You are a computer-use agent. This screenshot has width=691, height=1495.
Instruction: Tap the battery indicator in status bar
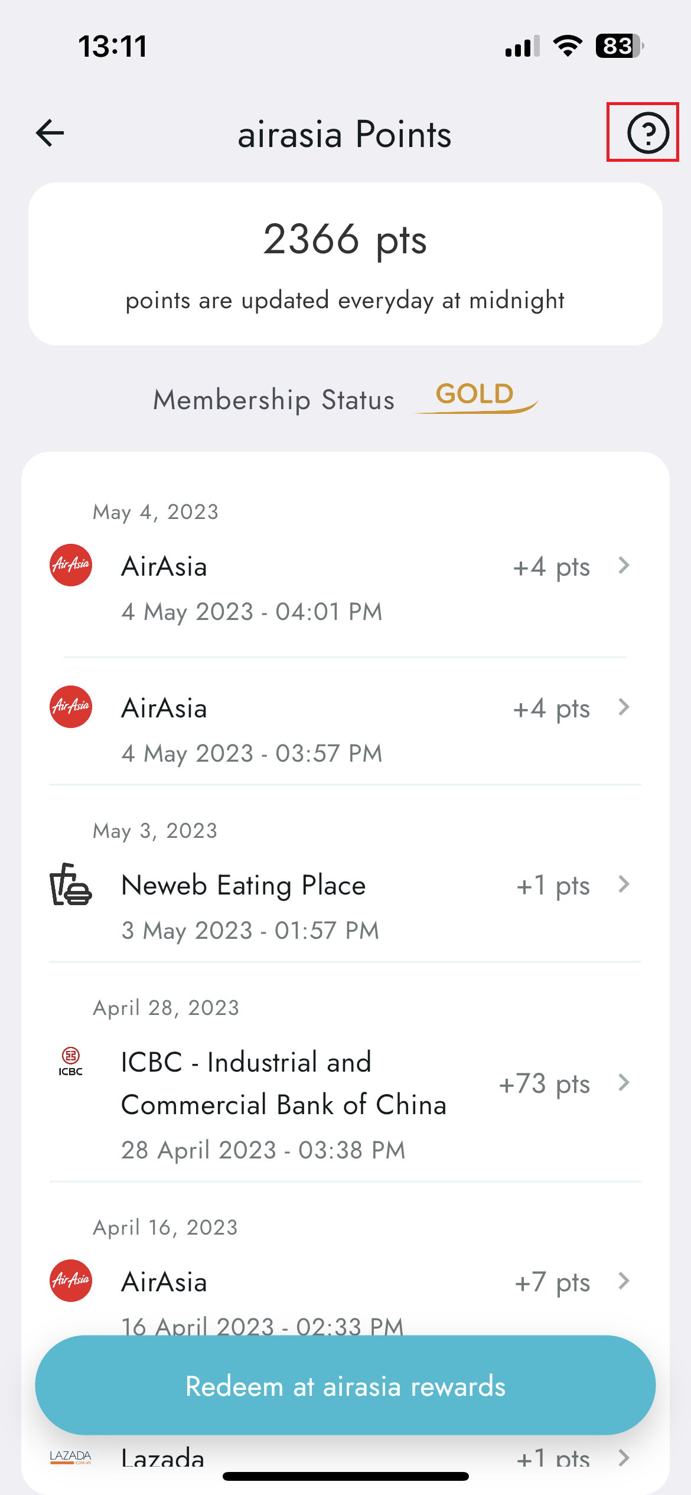point(620,45)
